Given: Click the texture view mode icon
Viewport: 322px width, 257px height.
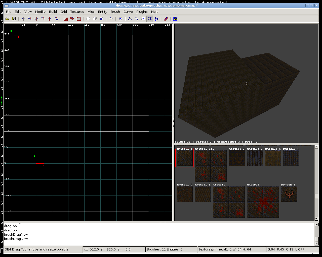Looking at the screenshot, I should coord(120,19).
